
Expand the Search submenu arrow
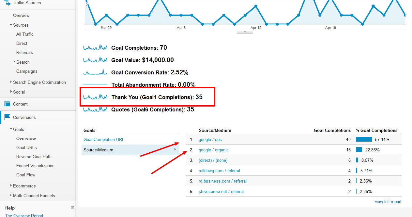tap(14, 62)
